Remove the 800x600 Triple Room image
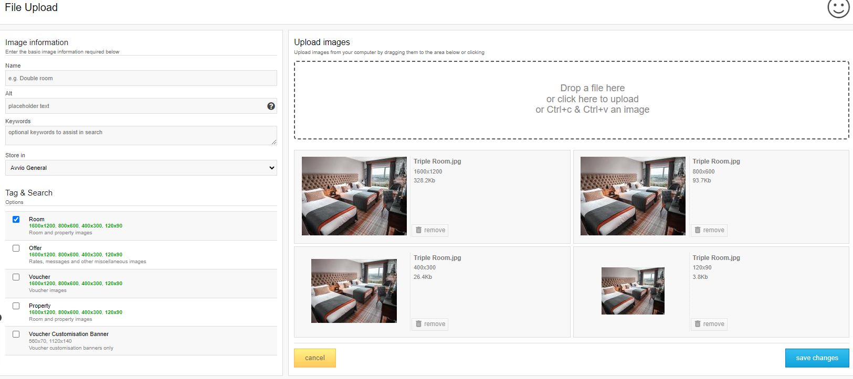Screen dimensions: 853x379 (x=709, y=230)
